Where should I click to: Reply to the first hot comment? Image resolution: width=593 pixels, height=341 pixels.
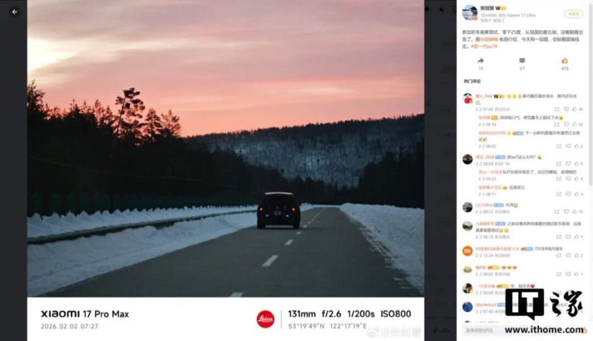566,109
